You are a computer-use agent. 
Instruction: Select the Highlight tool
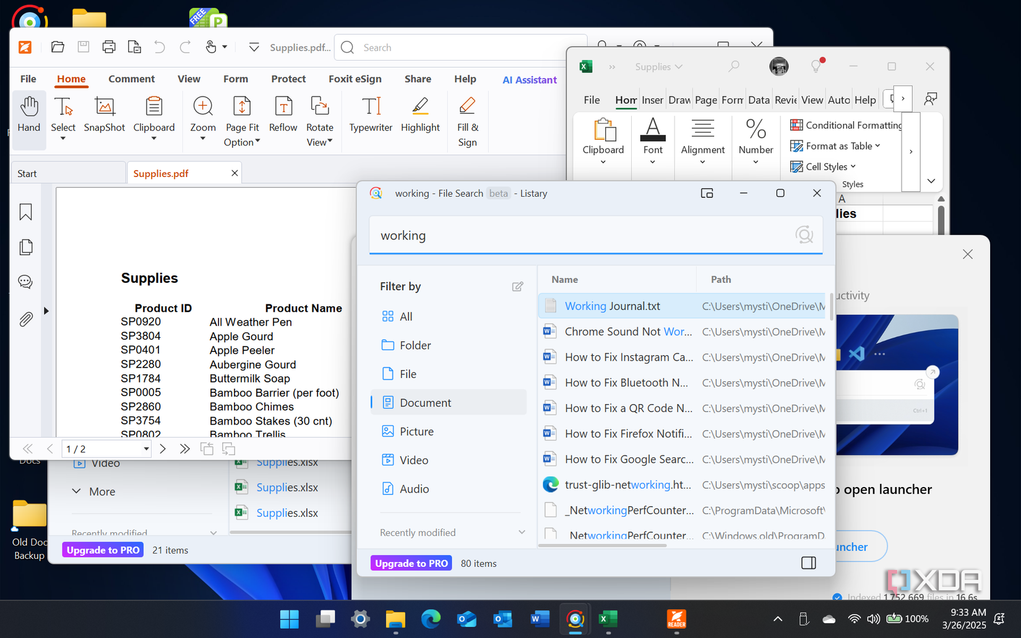pos(420,118)
